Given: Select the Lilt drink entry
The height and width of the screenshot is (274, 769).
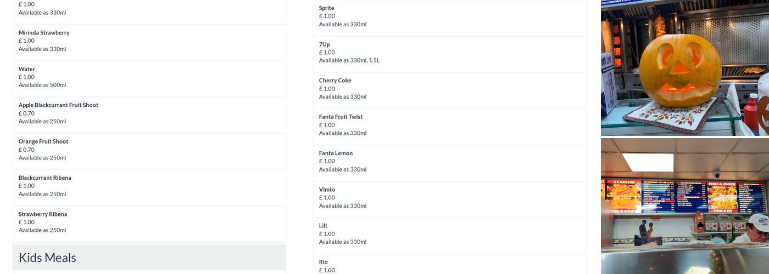Looking at the screenshot, I should (x=323, y=226).
